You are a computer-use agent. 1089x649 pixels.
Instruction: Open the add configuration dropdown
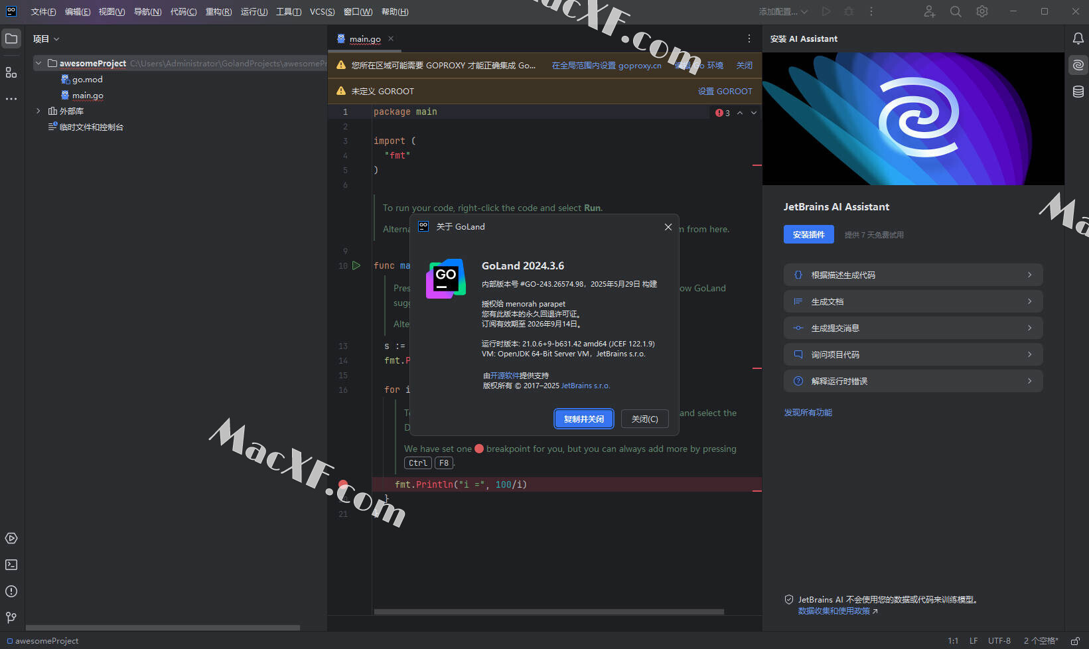[783, 11]
